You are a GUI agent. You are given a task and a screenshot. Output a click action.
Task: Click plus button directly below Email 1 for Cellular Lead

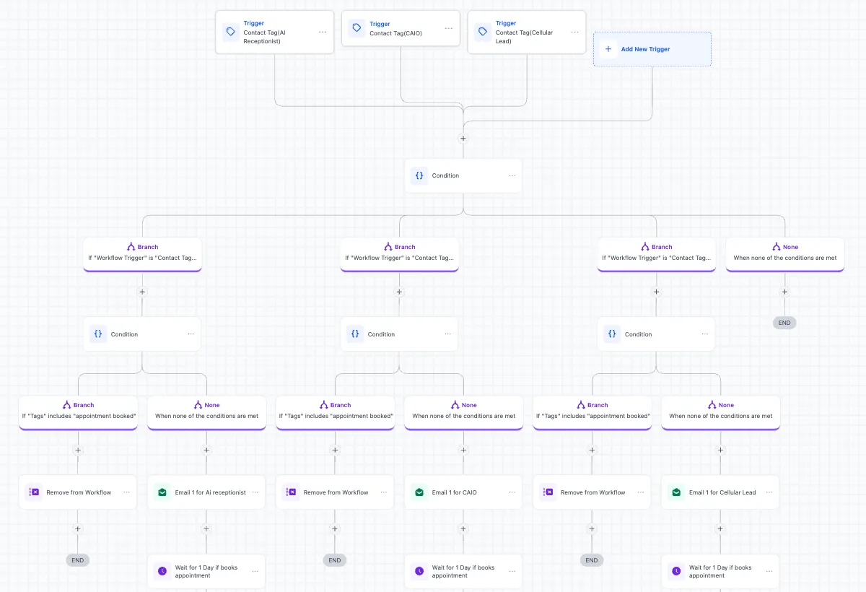click(x=720, y=528)
